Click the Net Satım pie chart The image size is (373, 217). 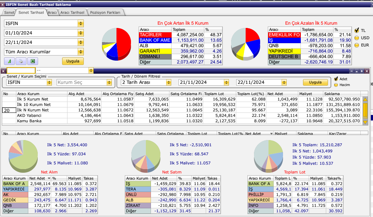146,156
